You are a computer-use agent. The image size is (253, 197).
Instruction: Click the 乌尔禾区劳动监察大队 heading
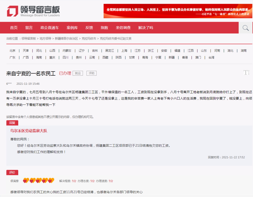click(x=29, y=131)
